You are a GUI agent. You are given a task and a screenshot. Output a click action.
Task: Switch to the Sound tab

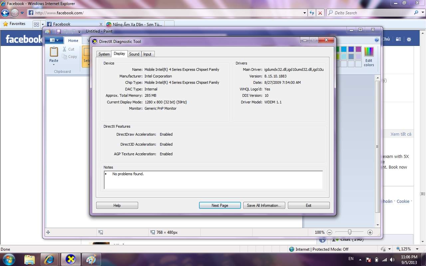pyautogui.click(x=134, y=54)
